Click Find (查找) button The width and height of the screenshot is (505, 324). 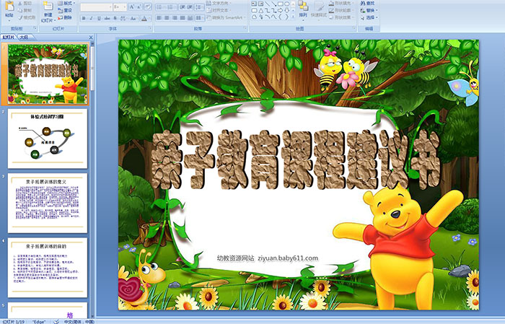[x=367, y=3]
